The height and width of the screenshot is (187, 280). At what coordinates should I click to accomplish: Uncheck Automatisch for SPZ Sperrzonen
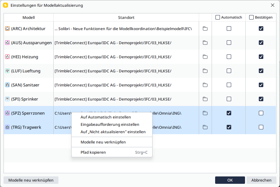(x=229, y=113)
